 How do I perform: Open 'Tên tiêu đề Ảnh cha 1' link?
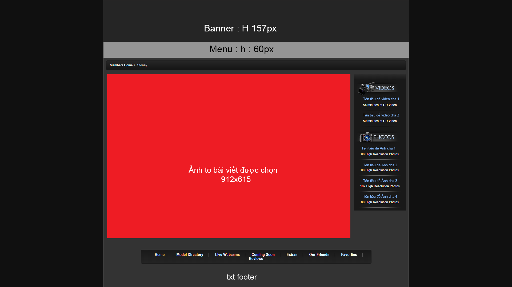(378, 148)
